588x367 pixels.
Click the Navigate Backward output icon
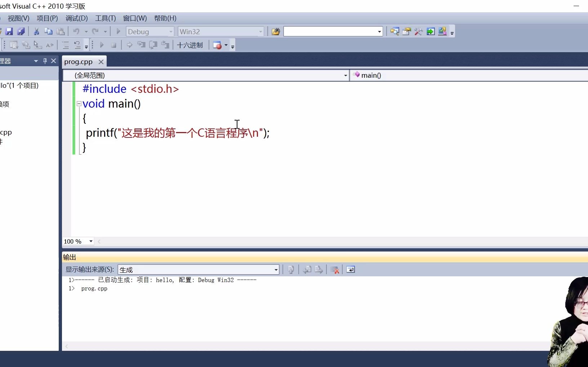click(x=307, y=269)
